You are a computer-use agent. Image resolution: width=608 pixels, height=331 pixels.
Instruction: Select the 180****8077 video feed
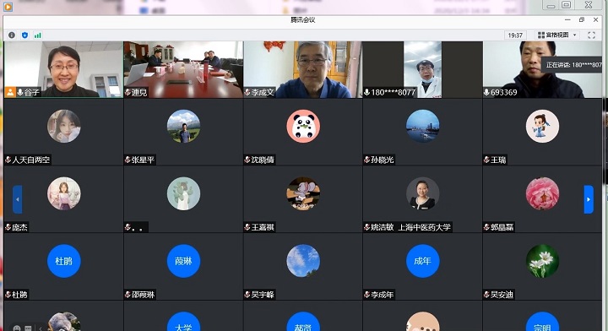pos(423,69)
